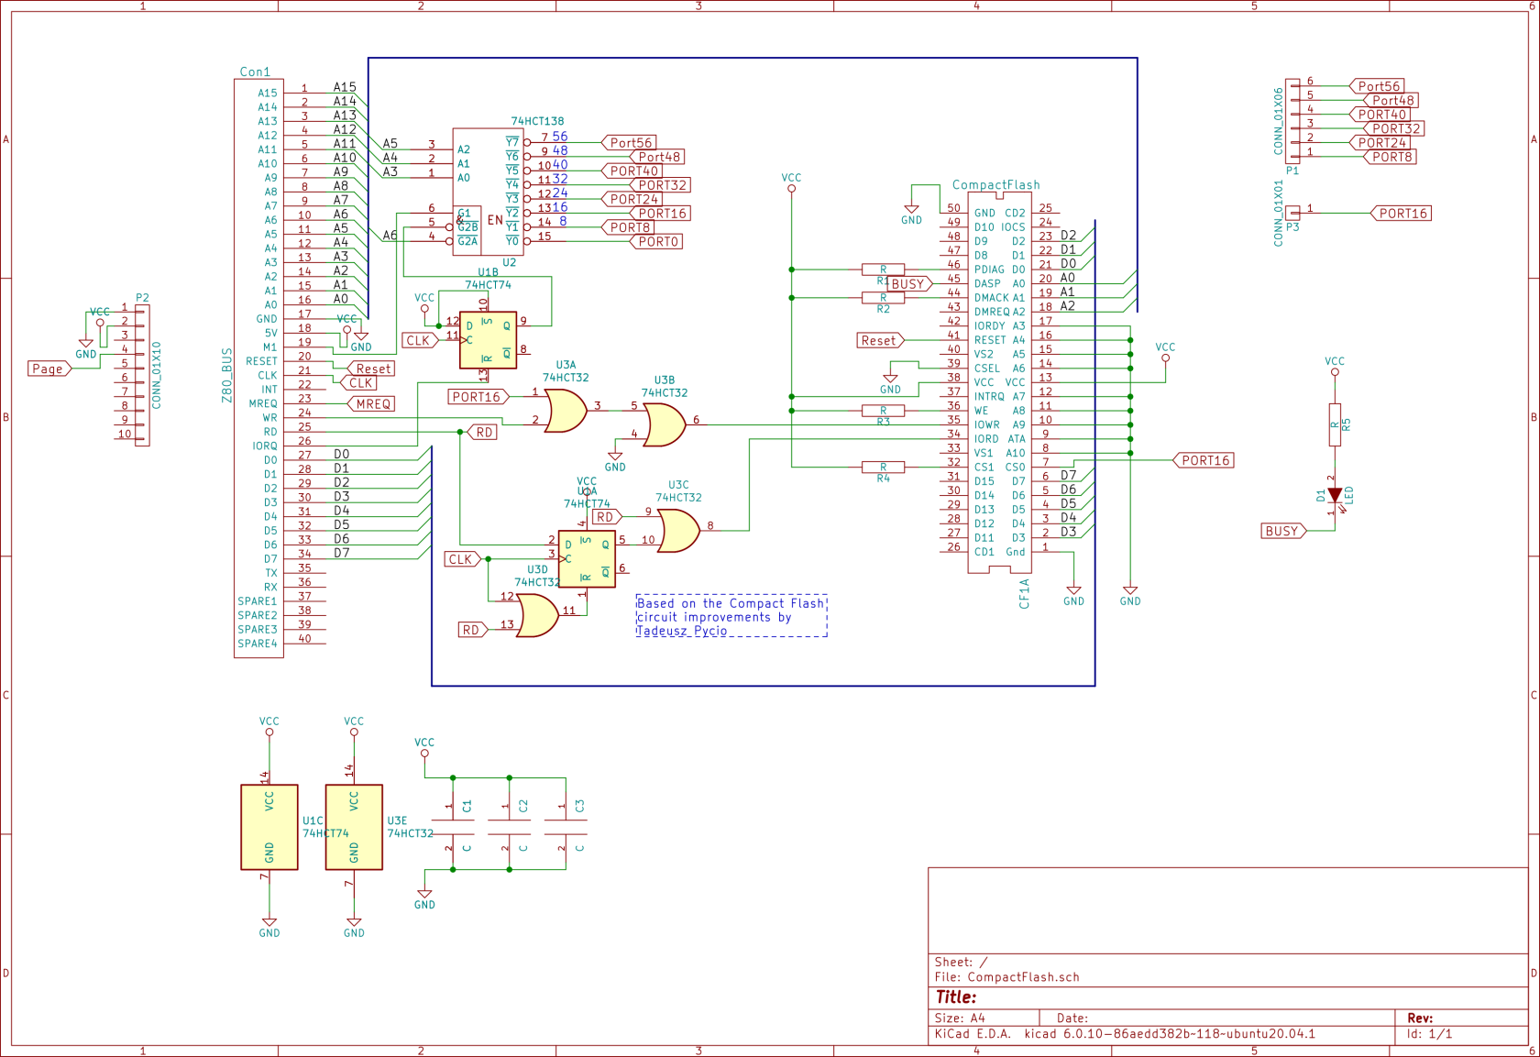Select the LED symbol D1
Screen dimensions: 1540x1057
click(1336, 495)
